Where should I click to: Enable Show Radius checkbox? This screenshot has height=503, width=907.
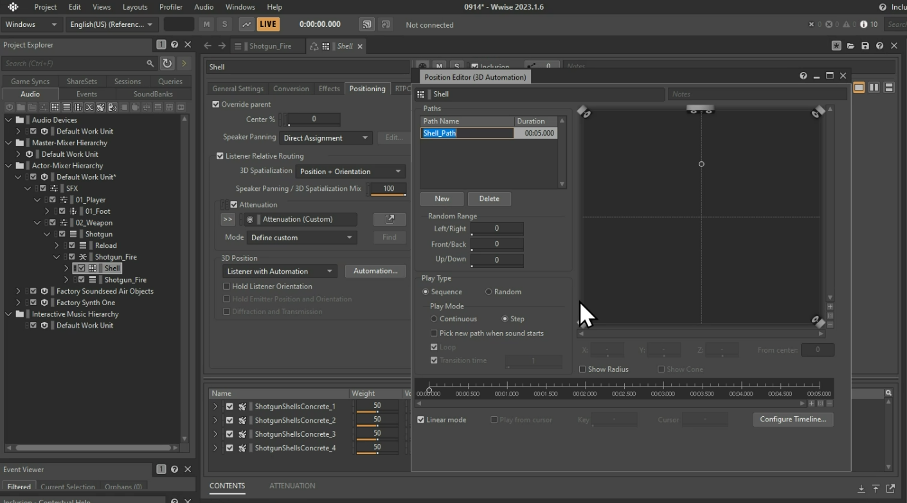pos(582,369)
